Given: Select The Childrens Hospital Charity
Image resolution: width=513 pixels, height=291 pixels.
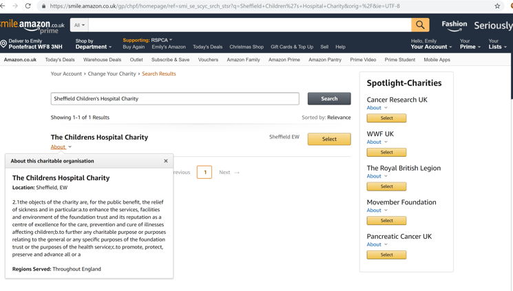Looking at the screenshot, I should 329,139.
